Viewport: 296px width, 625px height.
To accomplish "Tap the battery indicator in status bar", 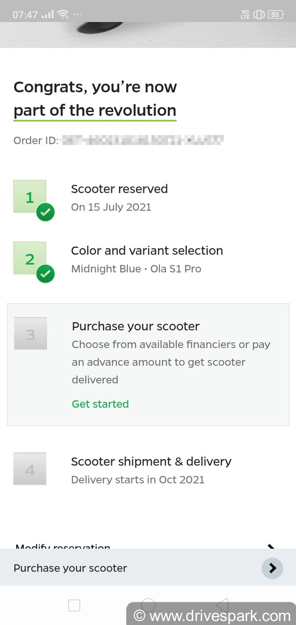I will point(275,15).
